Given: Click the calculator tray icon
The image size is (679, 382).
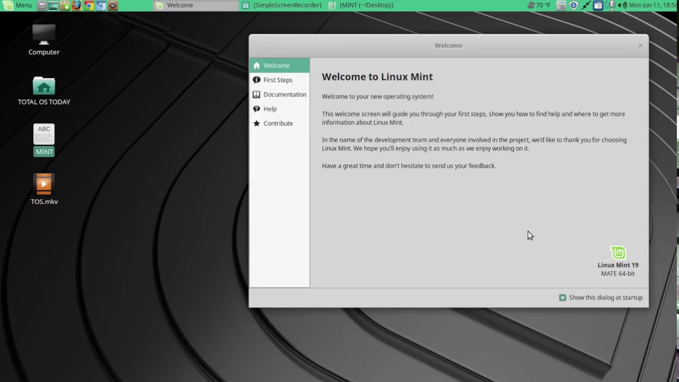Looking at the screenshot, I should 562,5.
